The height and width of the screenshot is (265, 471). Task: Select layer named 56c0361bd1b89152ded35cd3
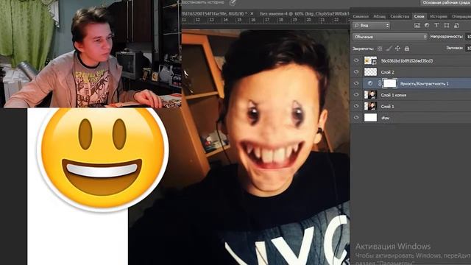click(x=407, y=60)
